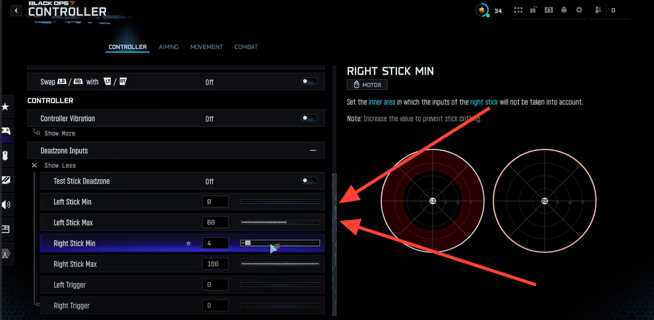The width and height of the screenshot is (654, 320).
Task: Toggle Swap LB/RB with LT/RT switch
Action: (309, 81)
